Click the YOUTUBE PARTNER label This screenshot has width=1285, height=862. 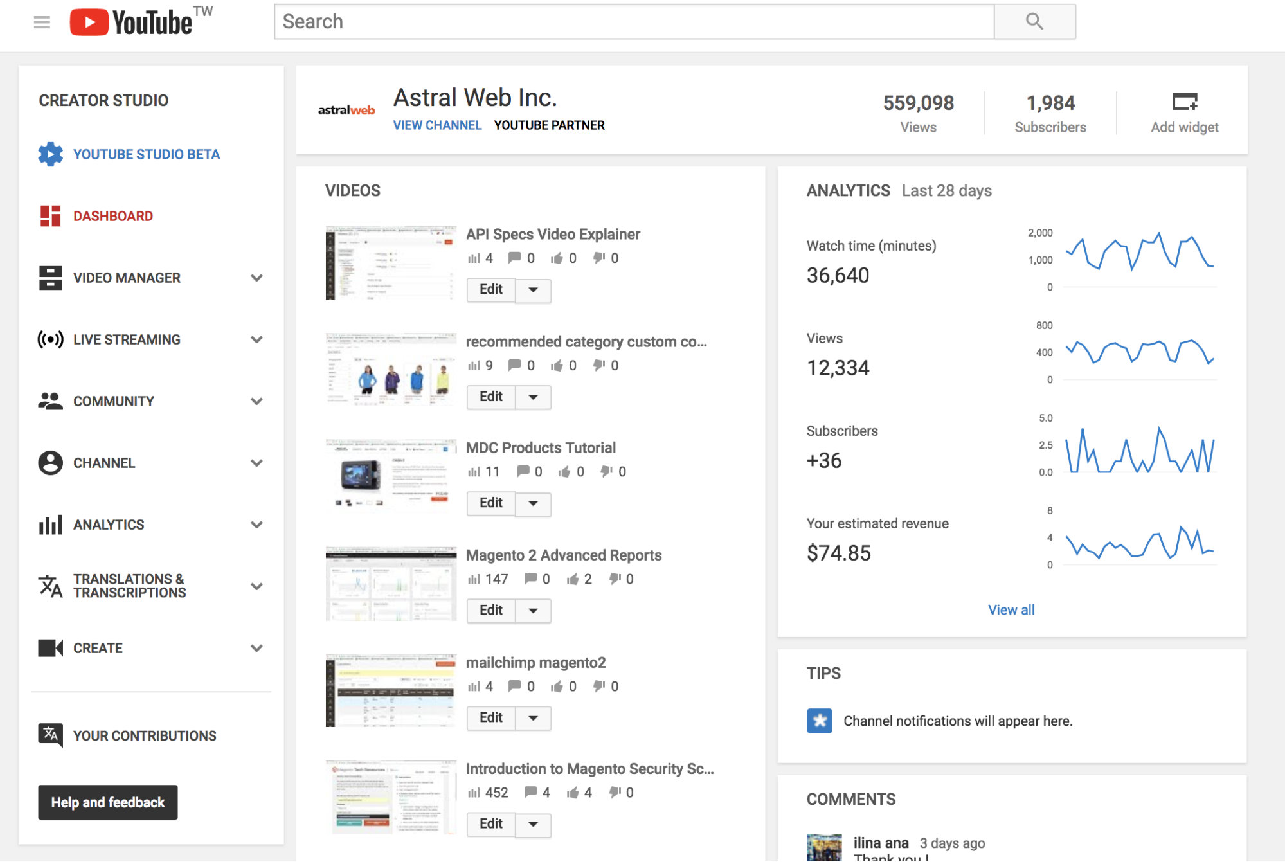click(550, 125)
